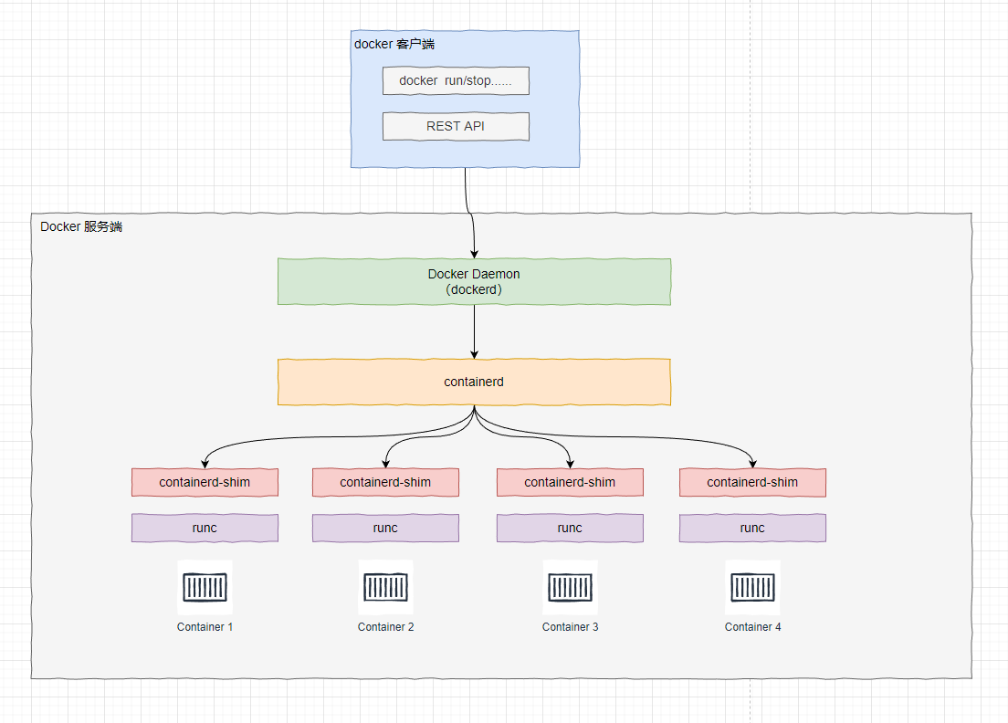Click the Container 1 container icon

tap(205, 587)
